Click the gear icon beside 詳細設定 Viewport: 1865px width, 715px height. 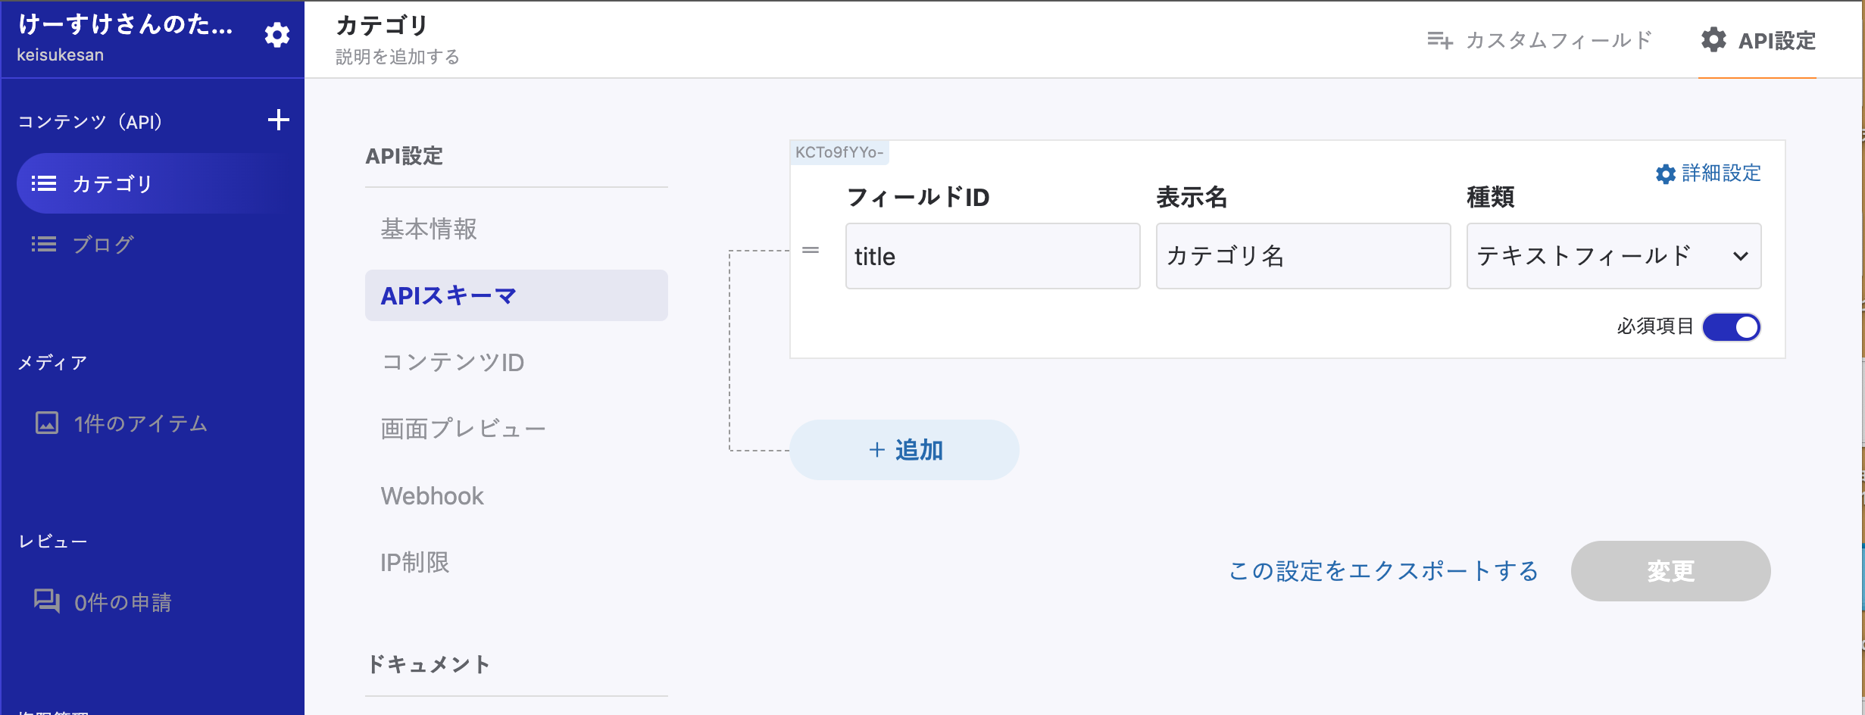click(x=1665, y=174)
